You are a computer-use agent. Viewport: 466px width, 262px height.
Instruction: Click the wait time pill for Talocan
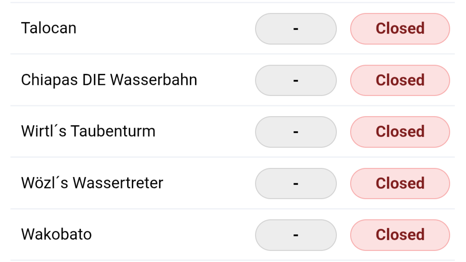[296, 29]
